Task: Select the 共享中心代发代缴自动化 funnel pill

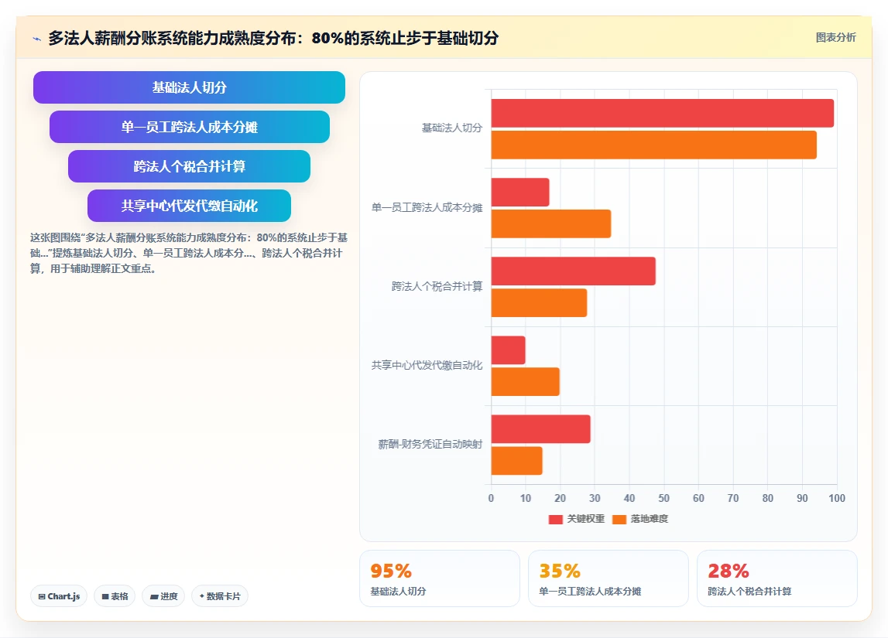Action: point(189,206)
